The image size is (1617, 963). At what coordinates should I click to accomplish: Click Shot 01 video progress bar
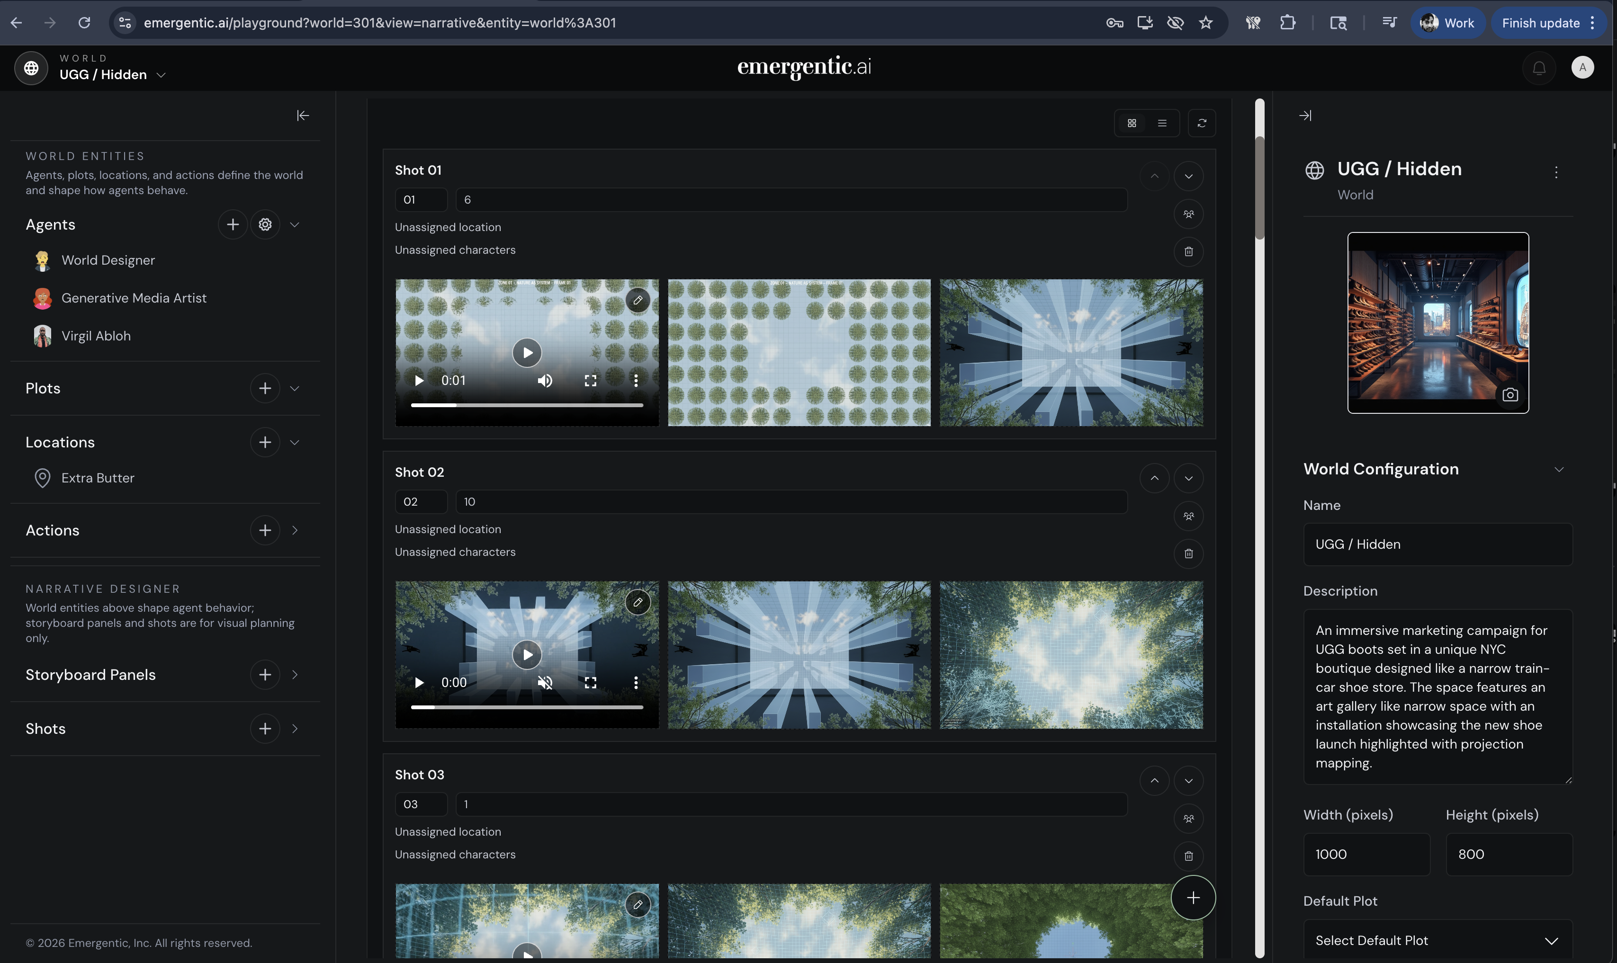[527, 405]
